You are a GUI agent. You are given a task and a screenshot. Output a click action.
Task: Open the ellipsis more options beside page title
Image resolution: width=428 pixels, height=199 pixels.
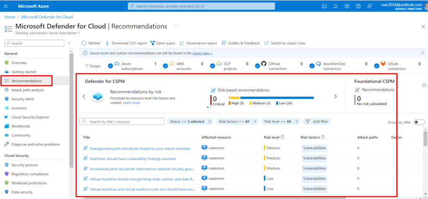(176, 26)
